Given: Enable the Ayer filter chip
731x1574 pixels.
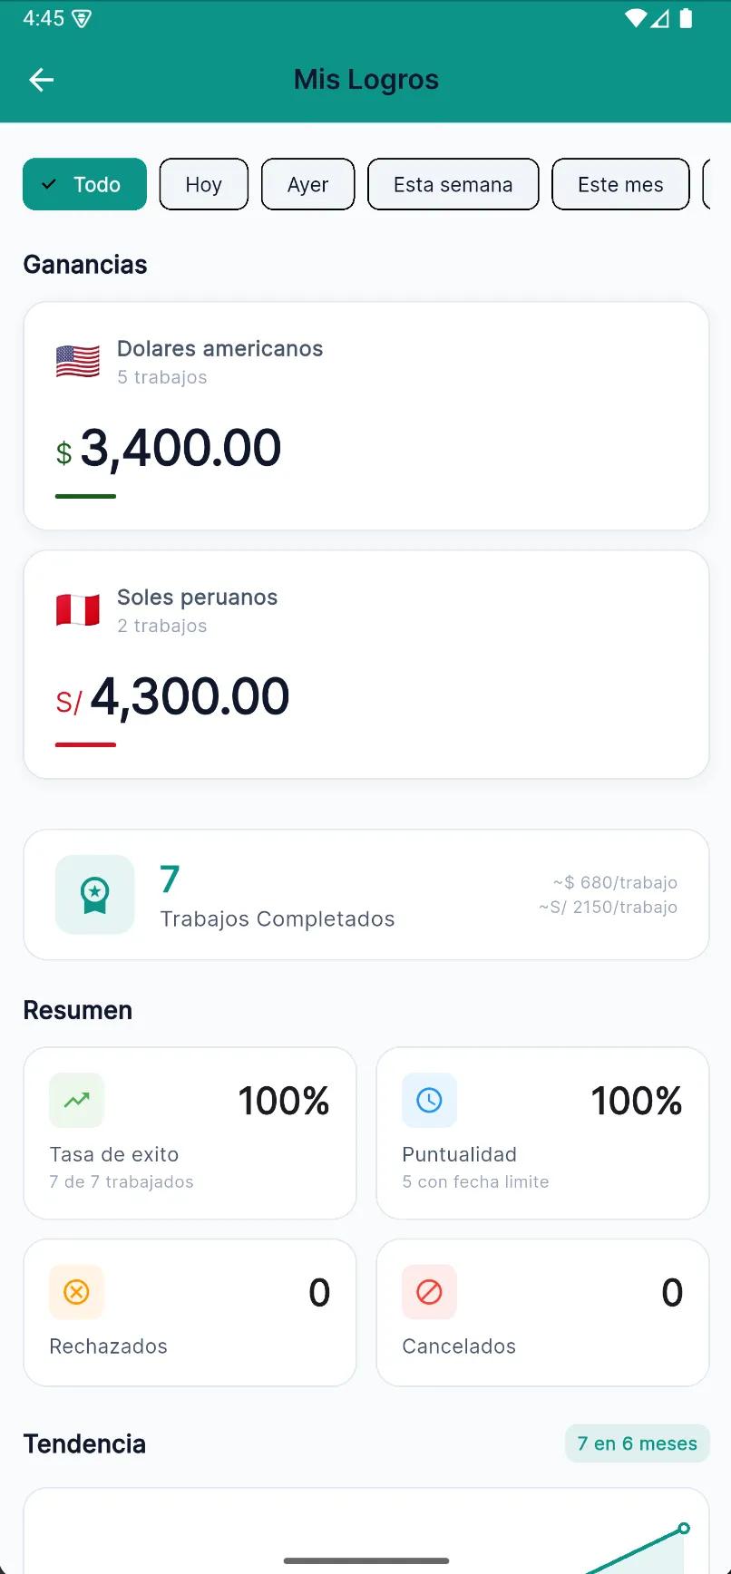Looking at the screenshot, I should tap(307, 184).
